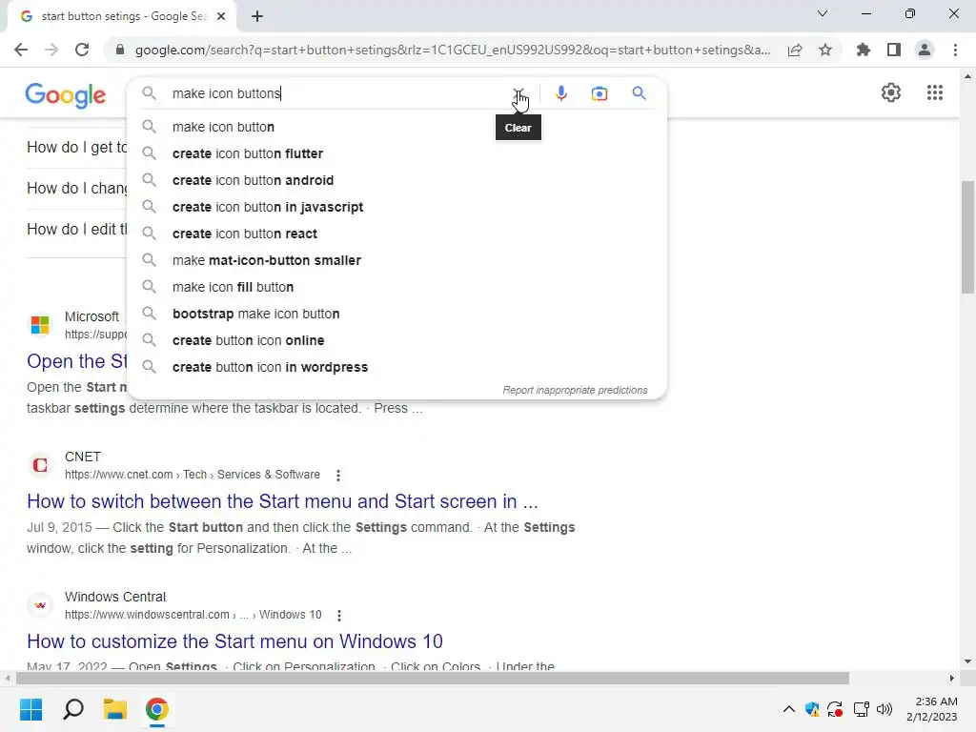Open volume control in system tray
The width and height of the screenshot is (976, 732).
tap(884, 709)
